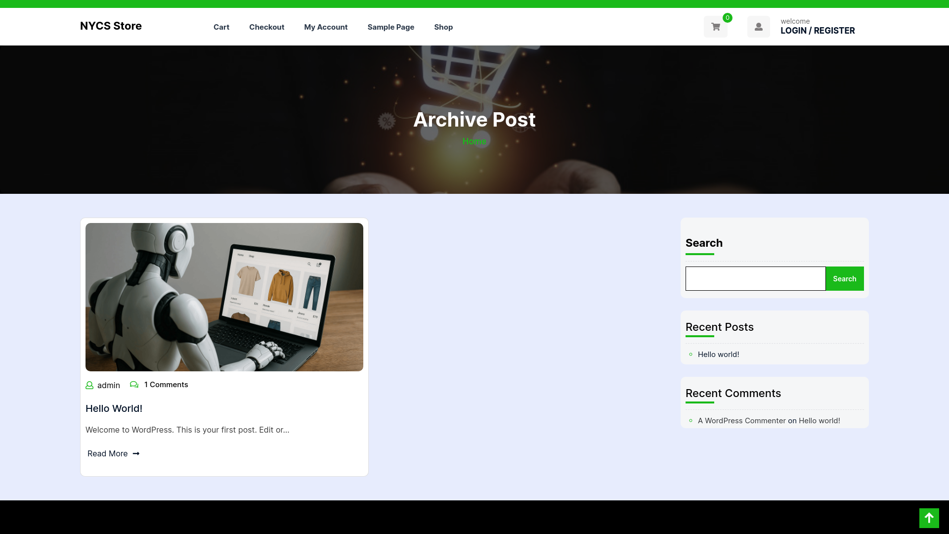The width and height of the screenshot is (949, 534).
Task: Click the comments bubble icon
Action: 134,385
